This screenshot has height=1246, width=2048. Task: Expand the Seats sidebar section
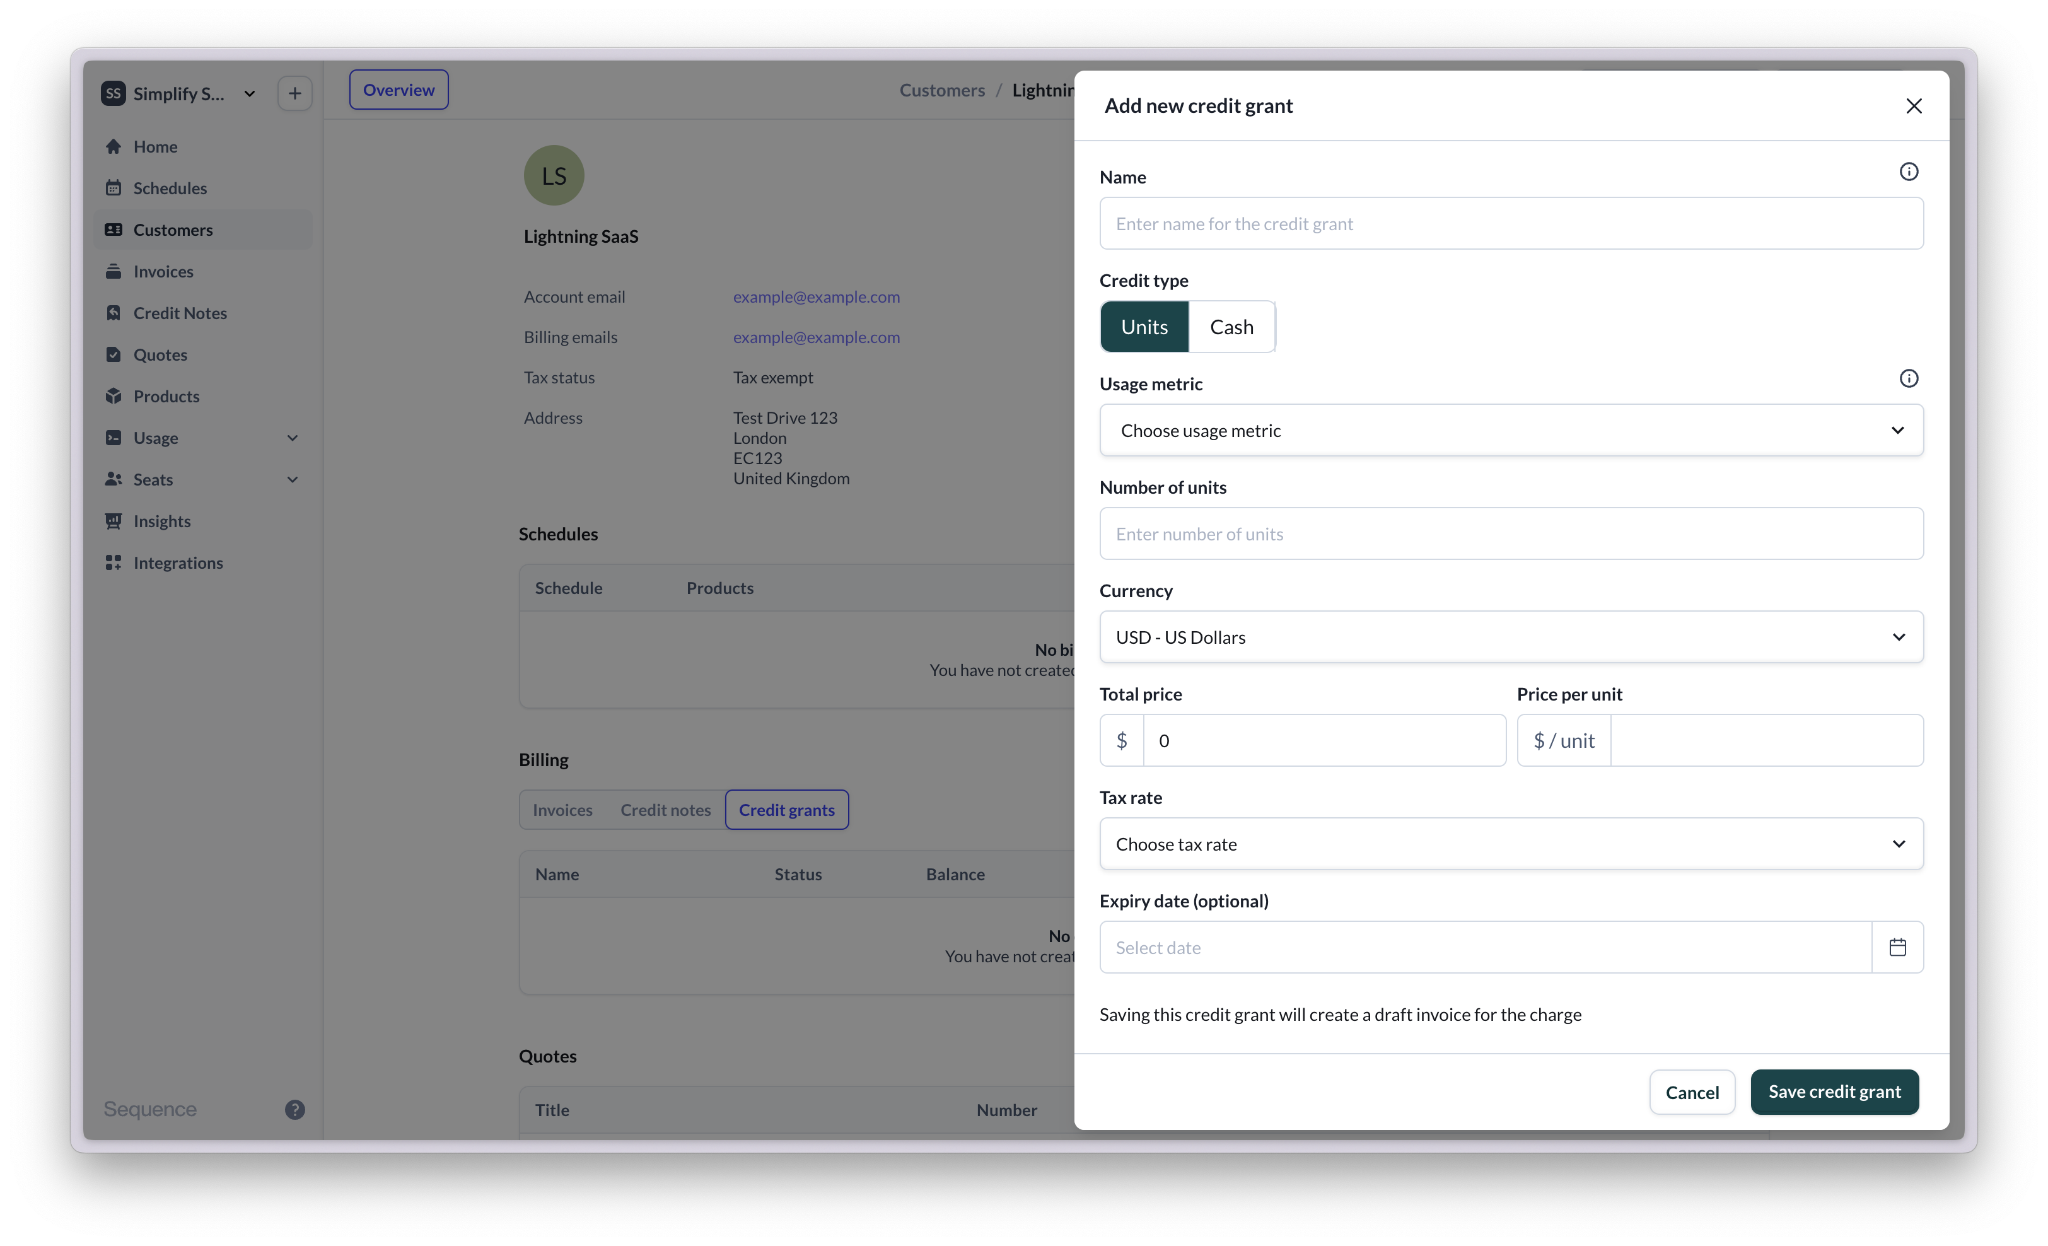coord(293,479)
